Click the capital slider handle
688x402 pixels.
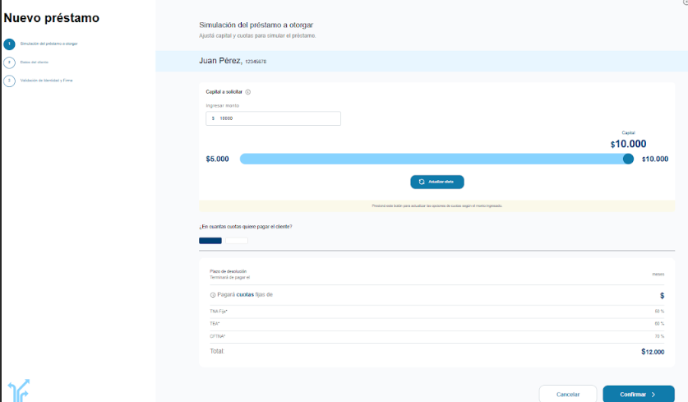tap(628, 159)
